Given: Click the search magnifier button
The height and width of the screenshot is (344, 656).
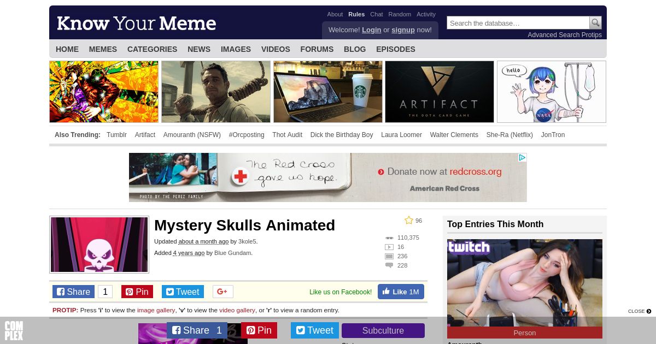Looking at the screenshot, I should coord(595,23).
